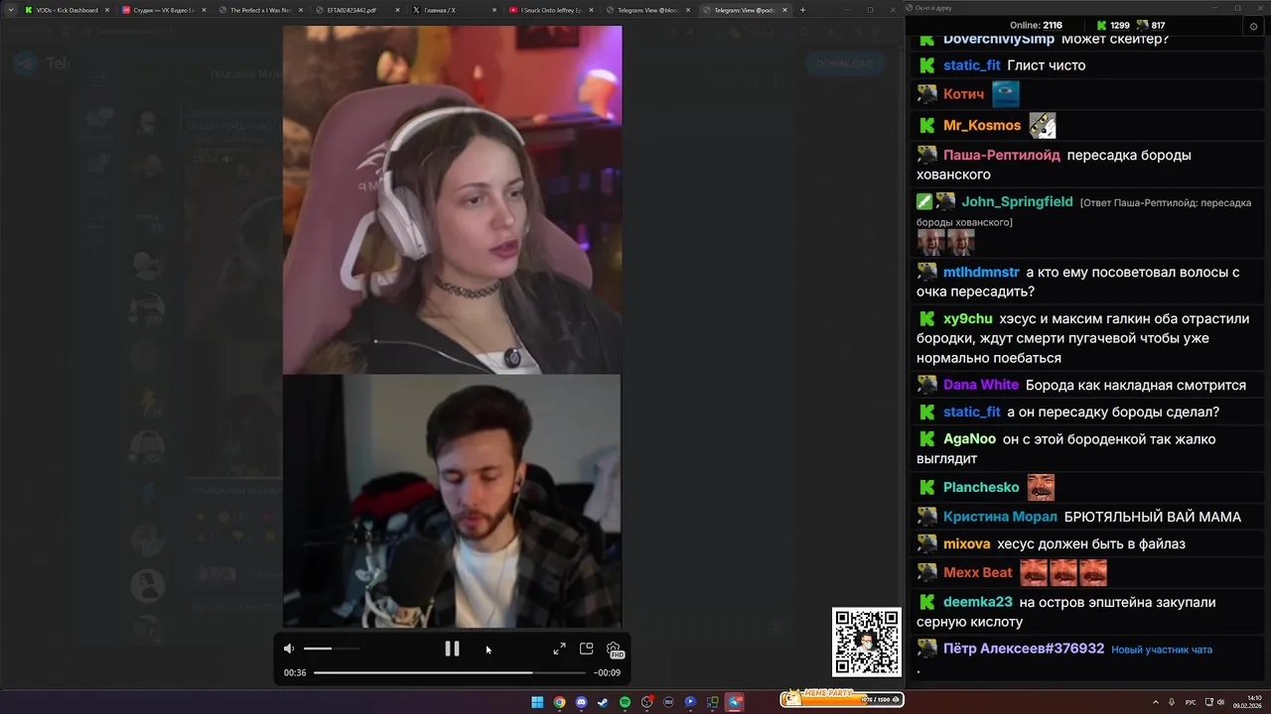Image resolution: width=1271 pixels, height=714 pixels.
Task: Enter fullscreen with the expand arrows icon
Action: pyautogui.click(x=559, y=649)
